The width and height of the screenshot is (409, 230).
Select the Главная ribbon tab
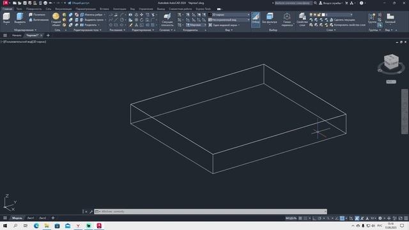point(7,9)
